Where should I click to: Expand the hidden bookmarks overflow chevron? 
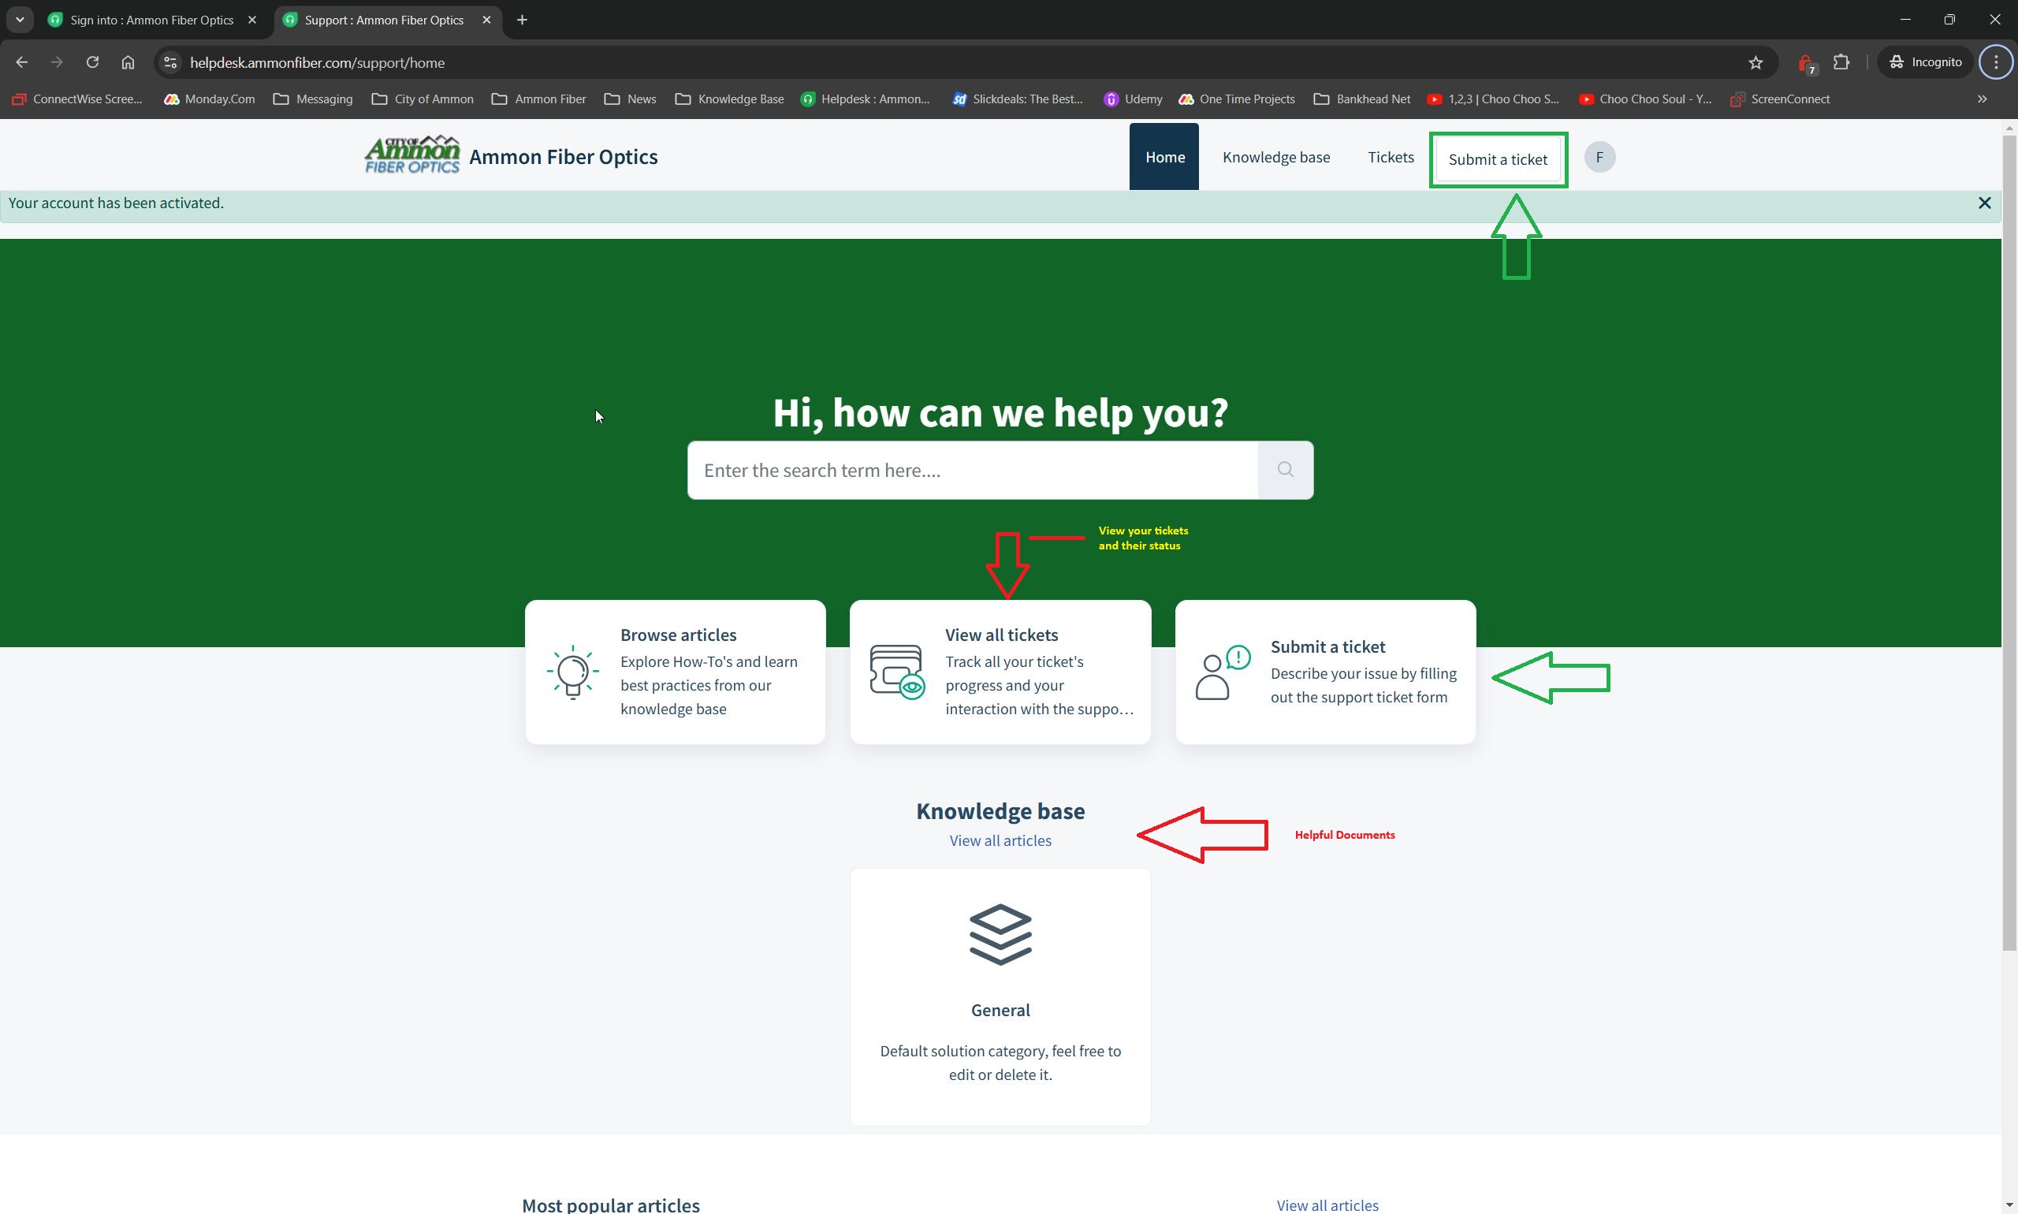coord(1982,99)
